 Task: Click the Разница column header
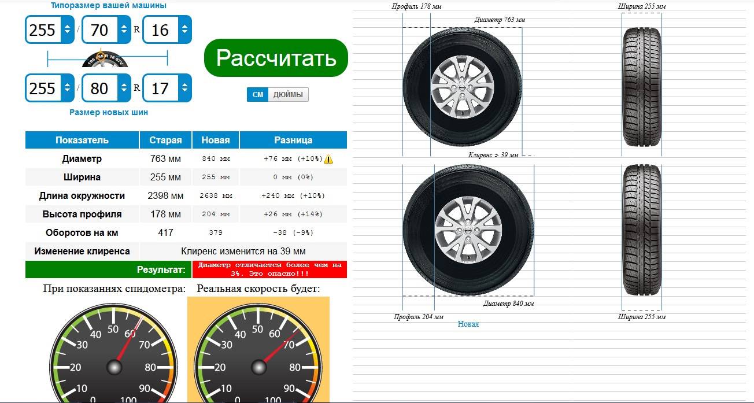tap(293, 140)
